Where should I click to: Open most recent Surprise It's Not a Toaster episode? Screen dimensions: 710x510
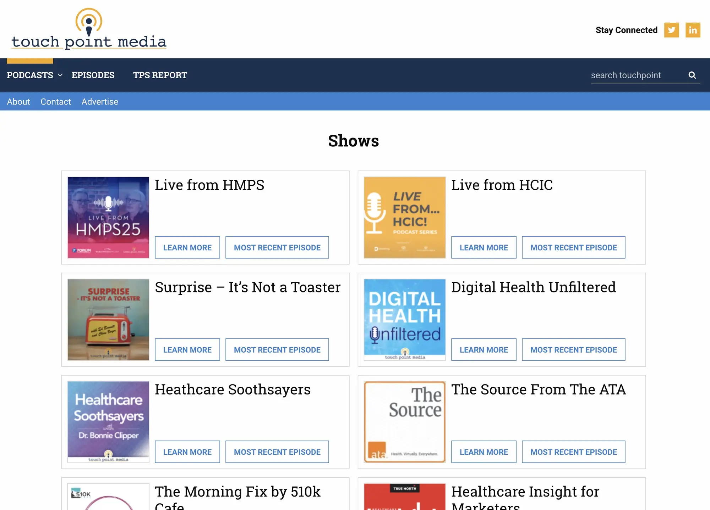(277, 349)
